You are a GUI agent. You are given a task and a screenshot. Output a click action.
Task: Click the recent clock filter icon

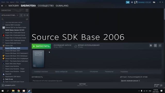[24, 15]
